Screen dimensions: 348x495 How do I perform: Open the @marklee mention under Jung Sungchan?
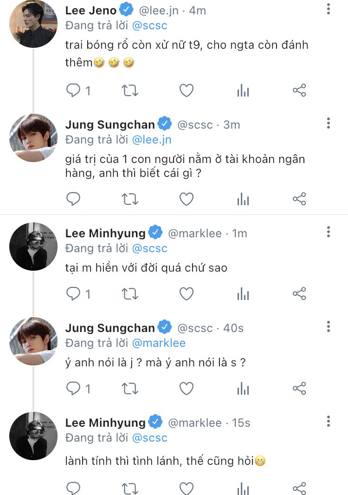[159, 343]
